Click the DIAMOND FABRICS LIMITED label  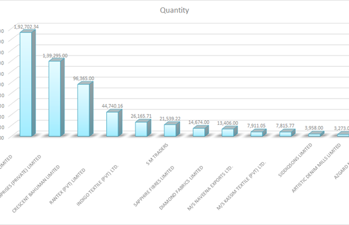(181, 188)
